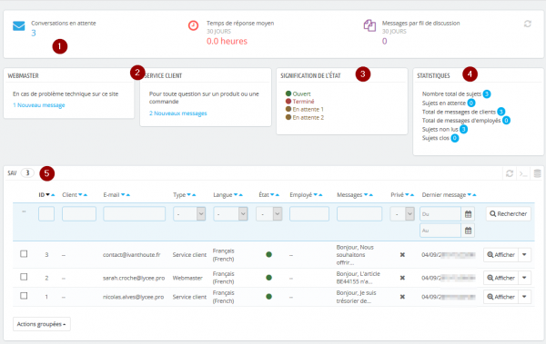Open the 1 Nouveau message link under Webmaster
The width and height of the screenshot is (546, 344).
39,105
